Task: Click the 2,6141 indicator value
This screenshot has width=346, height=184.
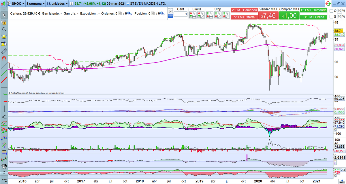Action: coord(339,158)
